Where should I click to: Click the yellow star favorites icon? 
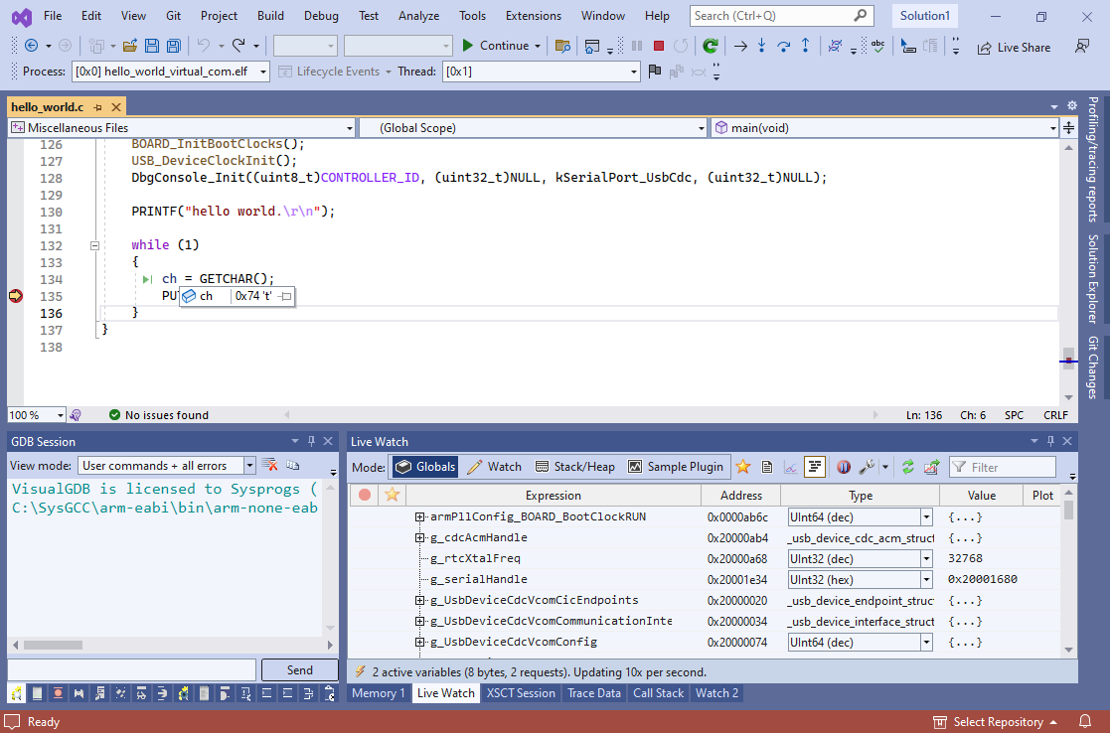[x=742, y=467]
